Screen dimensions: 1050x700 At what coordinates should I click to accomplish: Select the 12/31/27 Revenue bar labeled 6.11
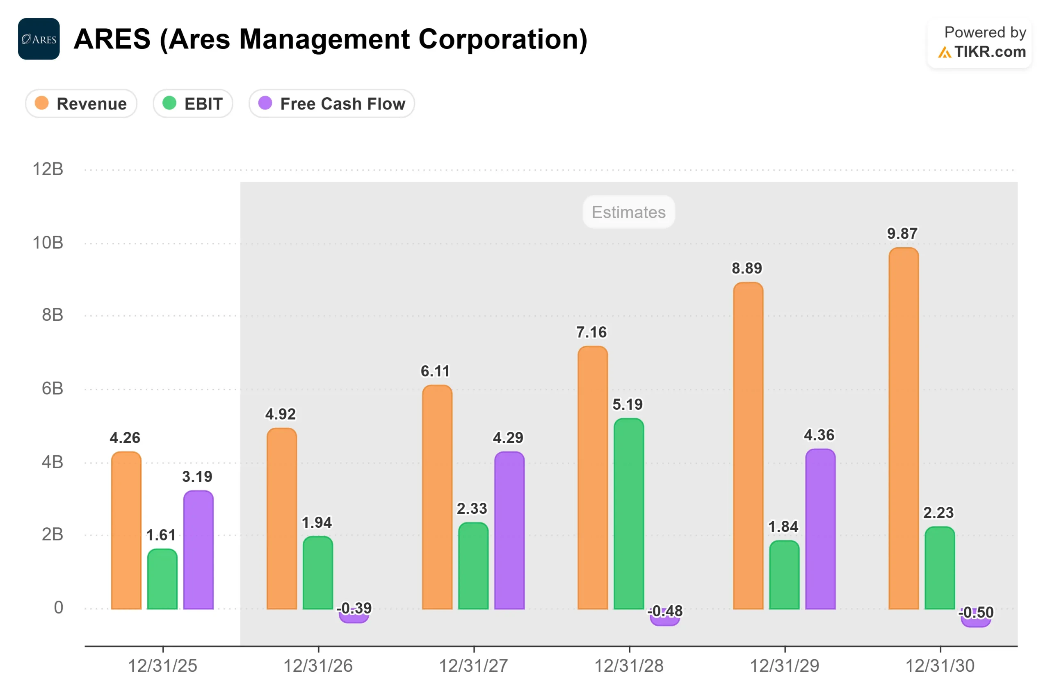(x=438, y=497)
